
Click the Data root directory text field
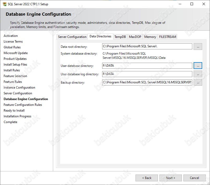click(x=147, y=46)
